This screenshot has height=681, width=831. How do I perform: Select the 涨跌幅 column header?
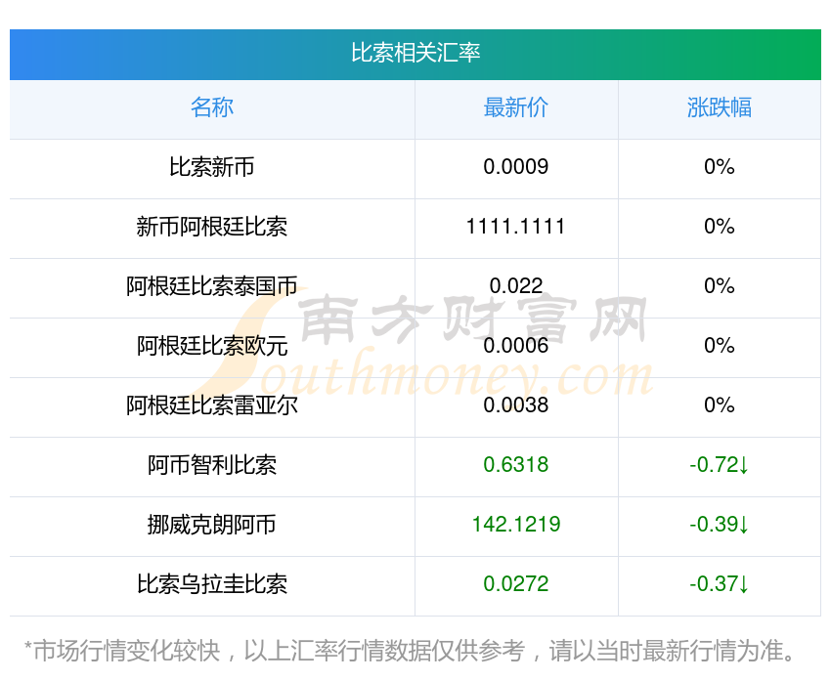click(720, 107)
